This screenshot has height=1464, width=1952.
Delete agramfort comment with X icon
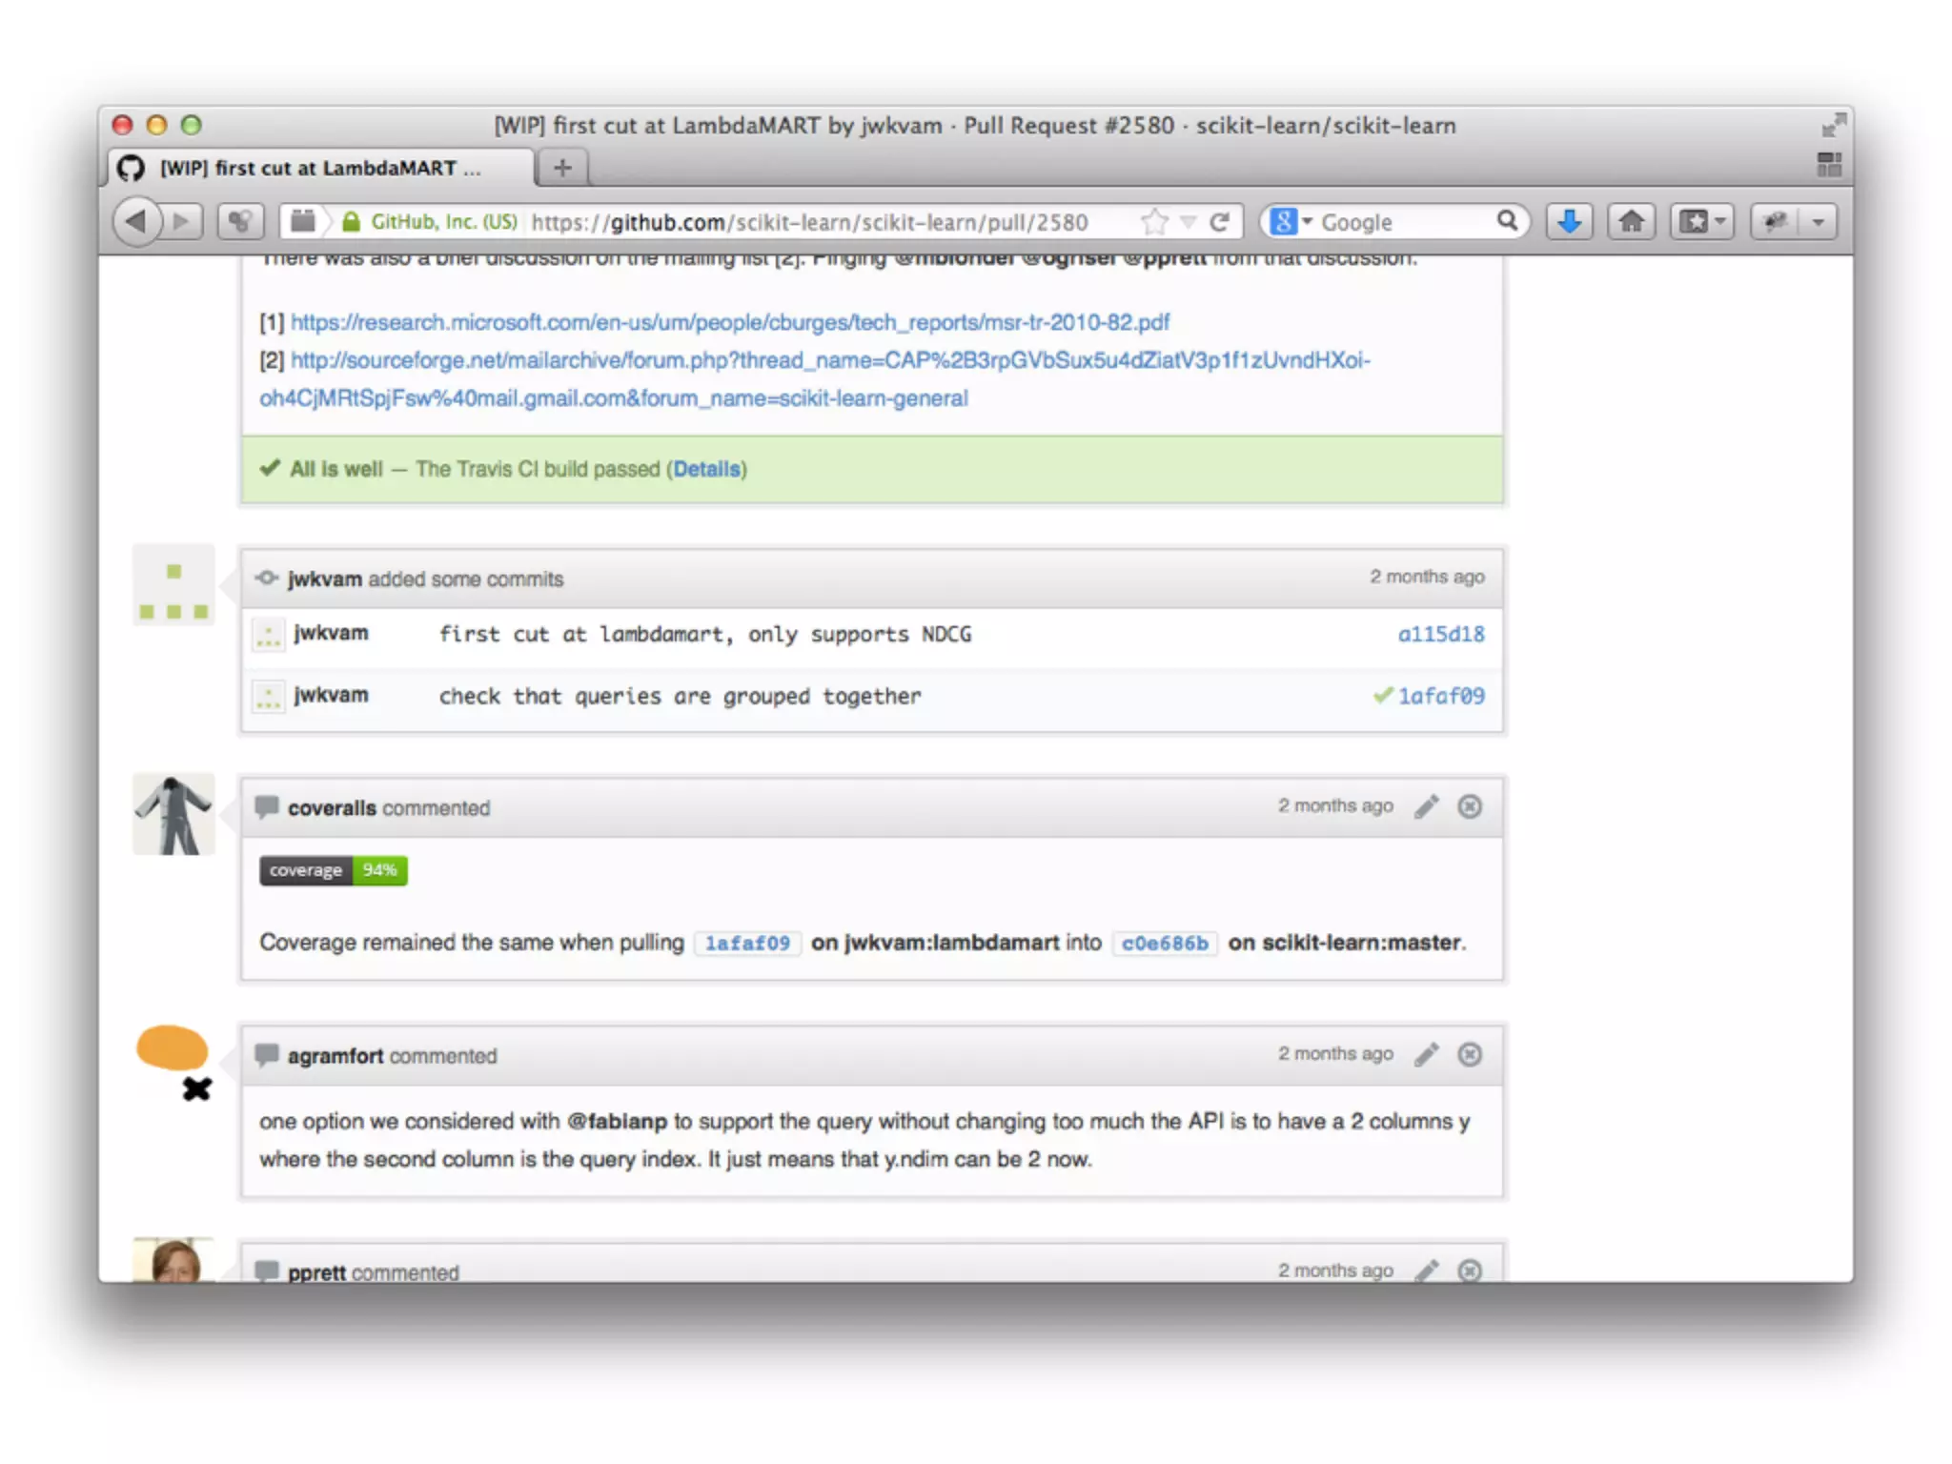coord(1470,1054)
